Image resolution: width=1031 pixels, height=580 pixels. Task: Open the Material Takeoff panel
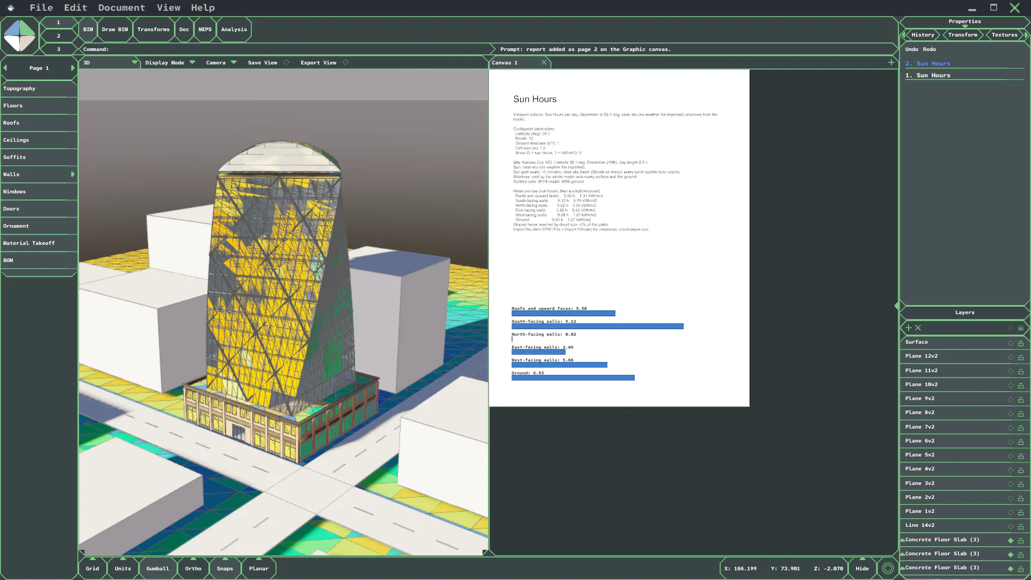coord(39,243)
